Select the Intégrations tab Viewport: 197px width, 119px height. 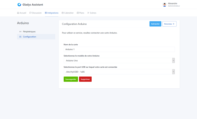coord(52,13)
